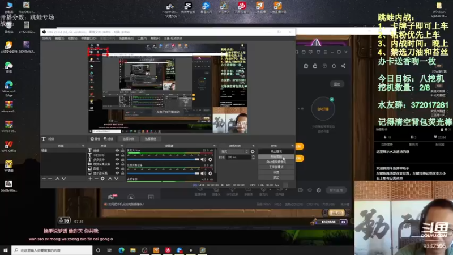453x255 pixels.
Task: Pop out the Sources dock panel
Action: click(x=122, y=146)
